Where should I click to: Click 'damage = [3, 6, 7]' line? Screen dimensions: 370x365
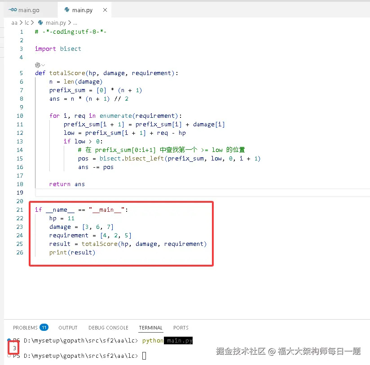coord(81,227)
